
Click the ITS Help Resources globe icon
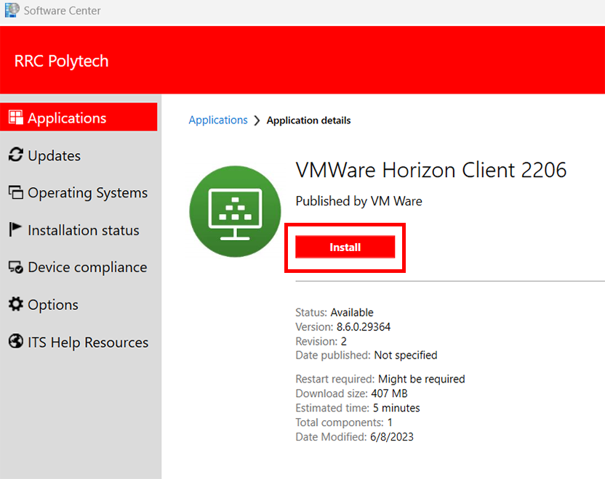15,342
